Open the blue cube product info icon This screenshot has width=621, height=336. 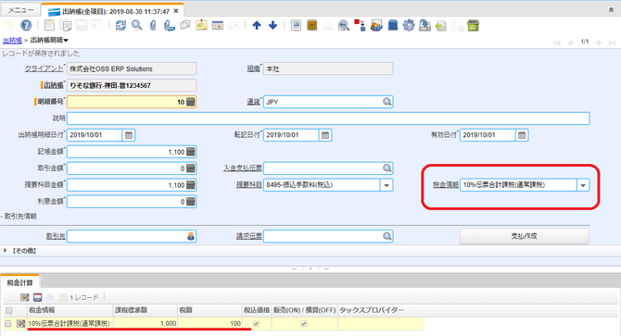393,26
